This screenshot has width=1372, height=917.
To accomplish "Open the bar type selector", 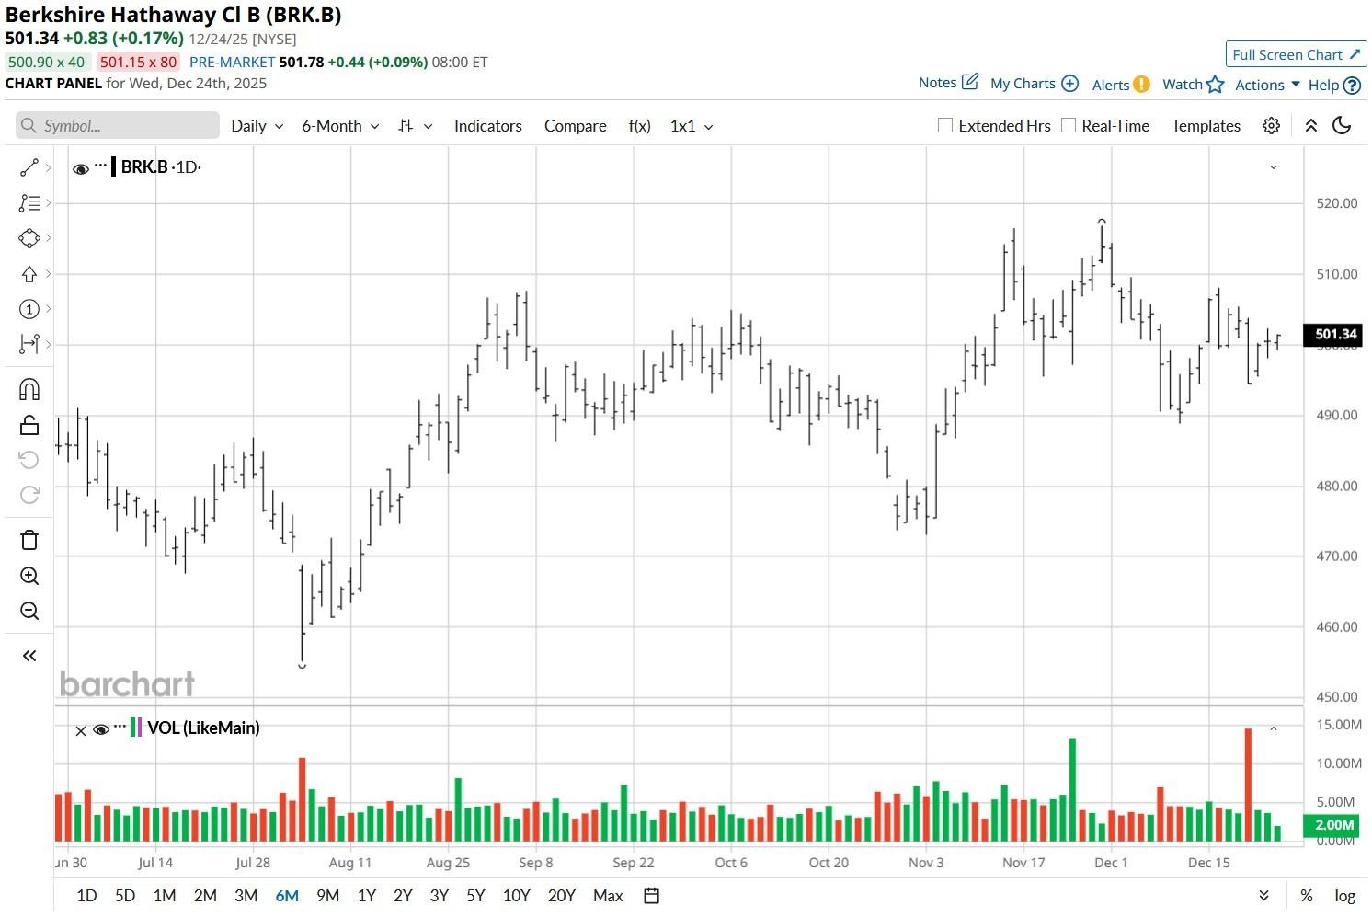I will (415, 126).
